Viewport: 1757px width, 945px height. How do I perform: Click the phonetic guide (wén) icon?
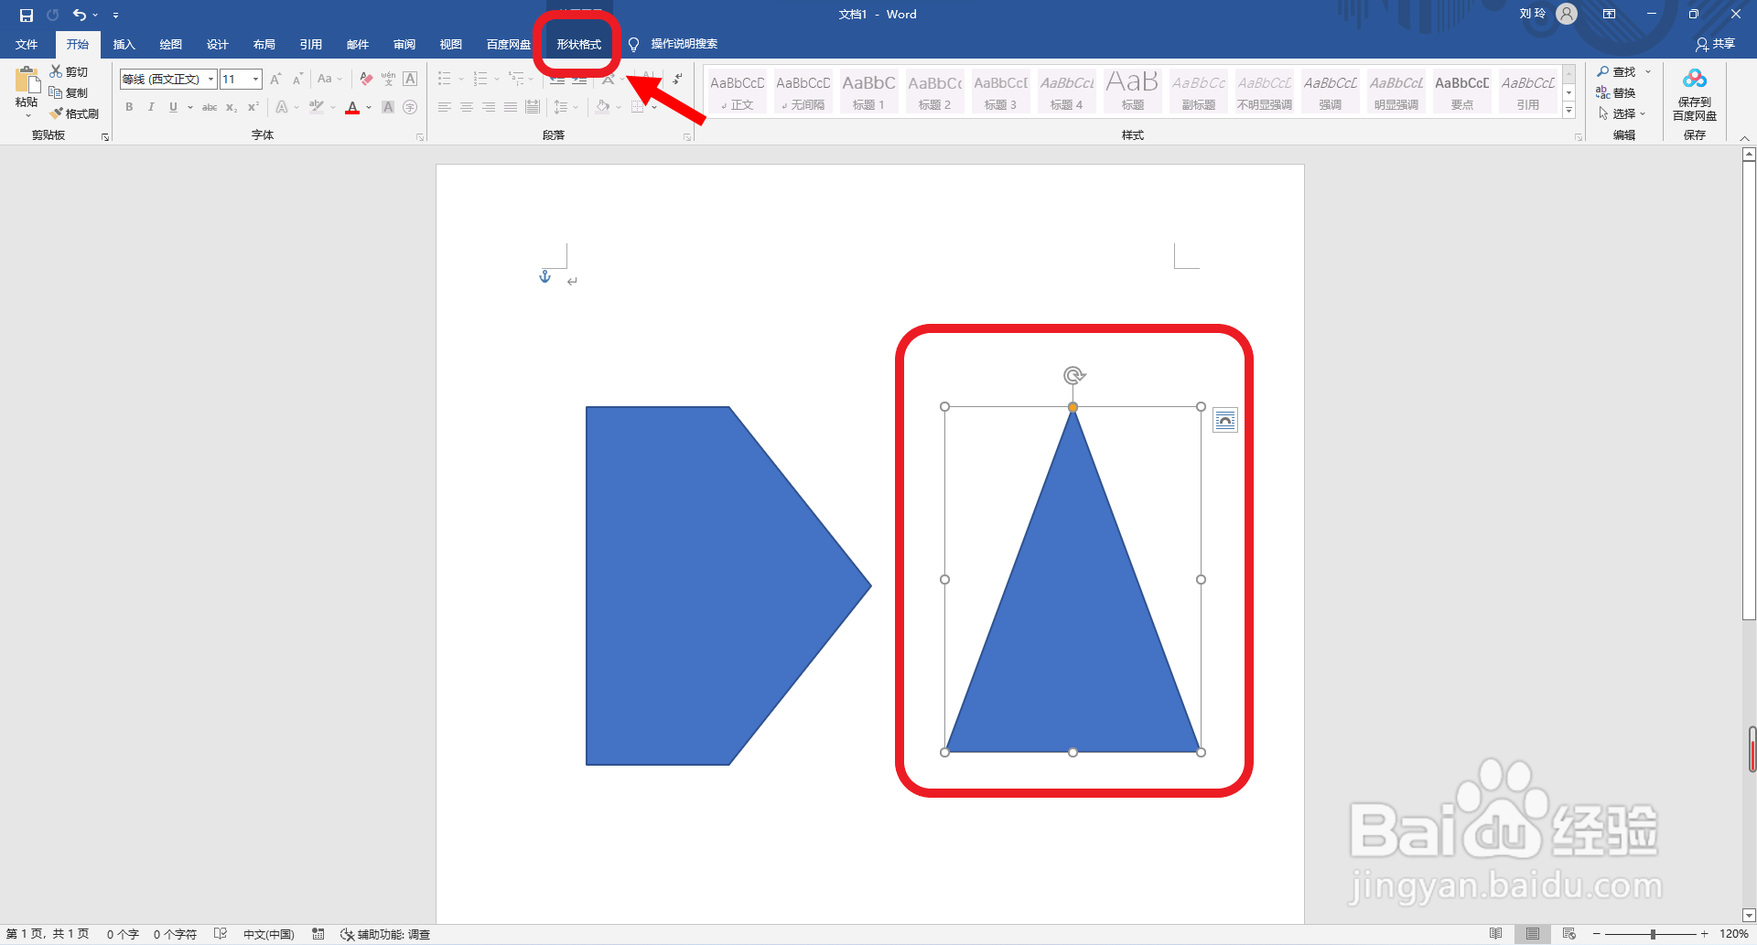[x=388, y=80]
